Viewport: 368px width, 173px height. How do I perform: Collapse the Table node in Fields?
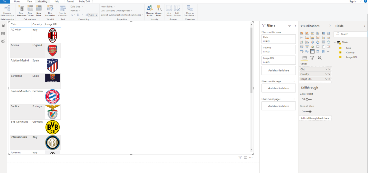point(335,42)
